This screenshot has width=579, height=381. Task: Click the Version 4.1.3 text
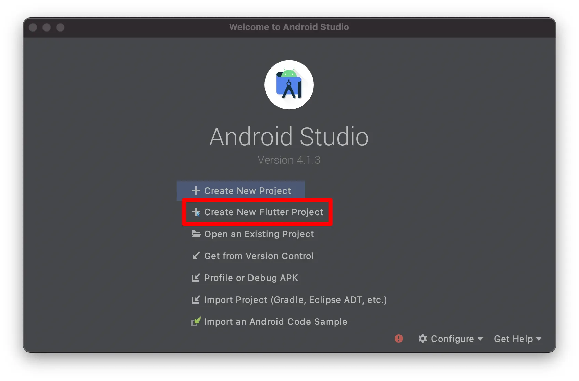pyautogui.click(x=289, y=160)
